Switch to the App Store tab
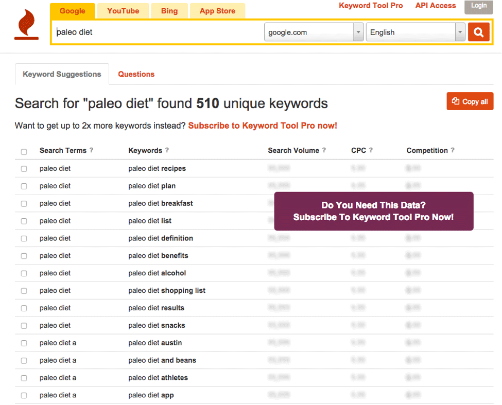502x405 pixels. point(217,11)
